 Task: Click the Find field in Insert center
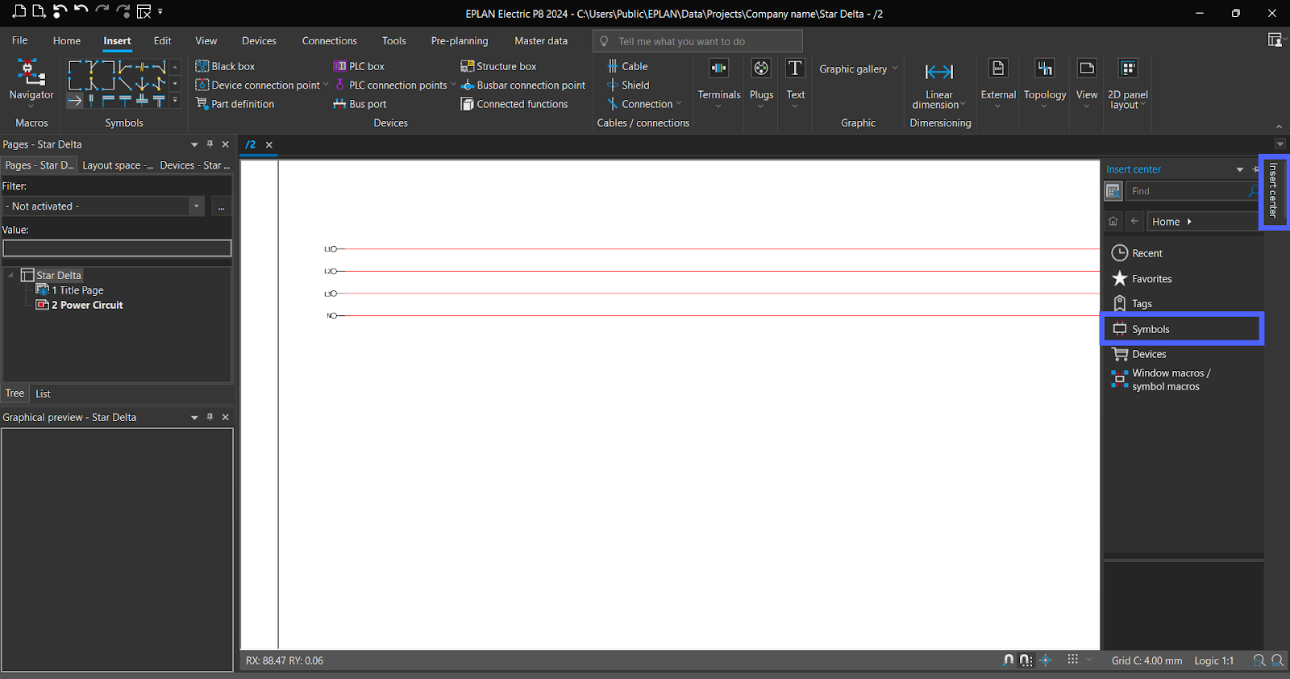(1185, 191)
